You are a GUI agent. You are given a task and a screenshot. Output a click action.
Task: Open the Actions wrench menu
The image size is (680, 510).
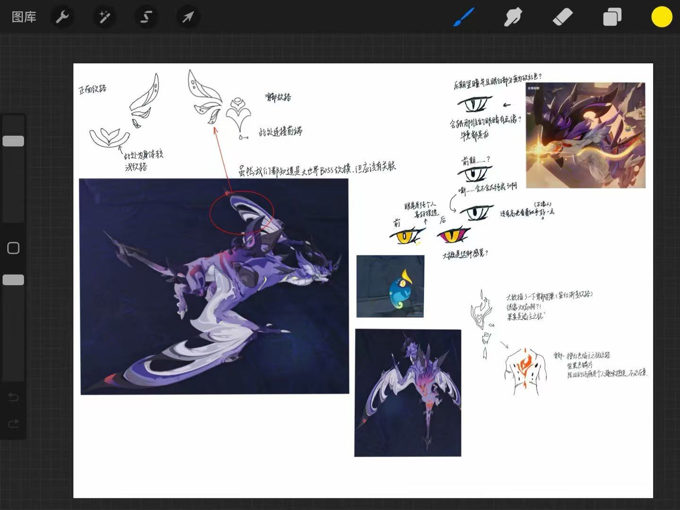(x=62, y=17)
